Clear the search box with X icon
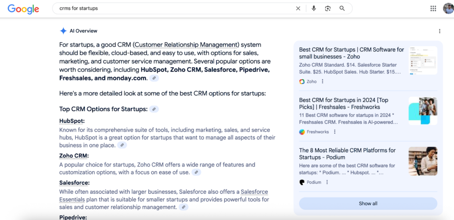Image resolution: width=454 pixels, height=220 pixels. tap(298, 8)
